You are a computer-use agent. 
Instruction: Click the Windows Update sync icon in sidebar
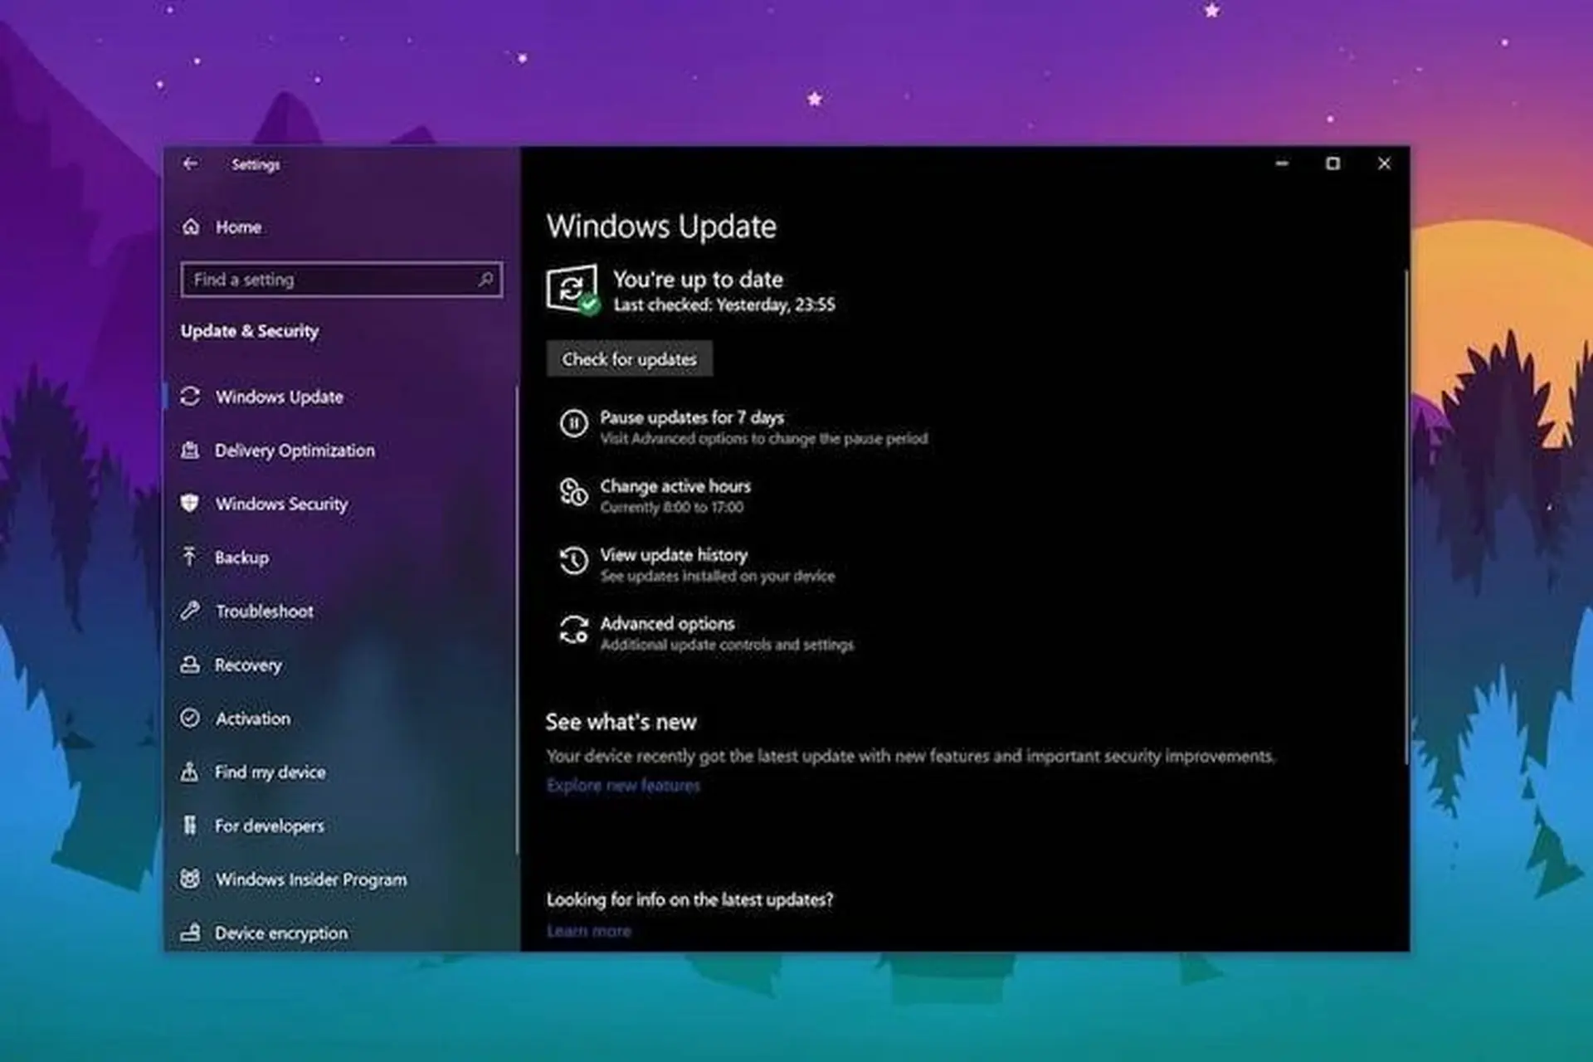[190, 397]
